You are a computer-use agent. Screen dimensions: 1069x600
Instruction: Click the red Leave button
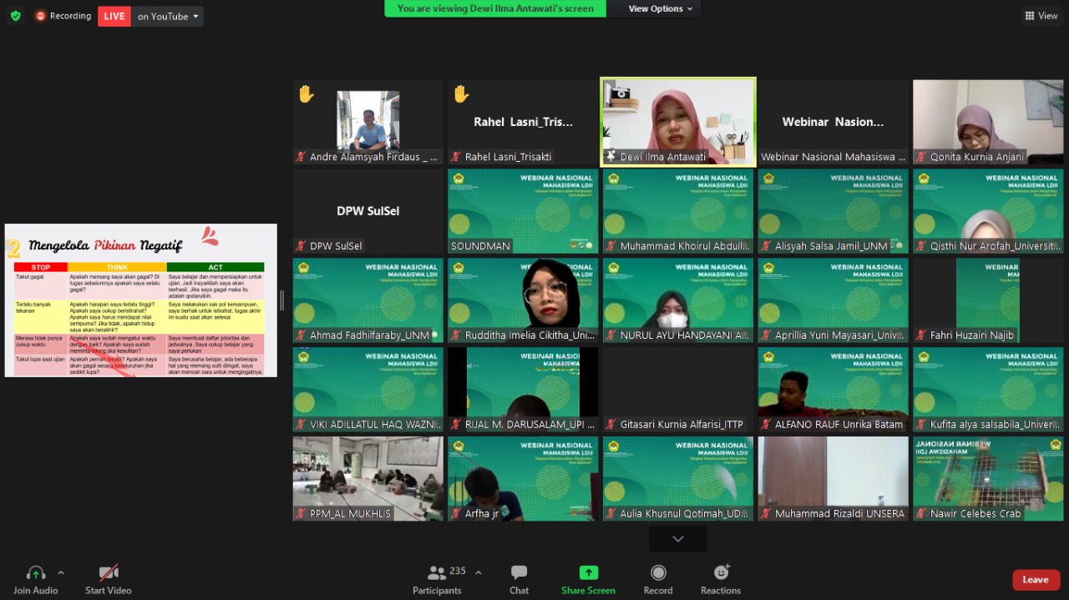click(x=1036, y=580)
